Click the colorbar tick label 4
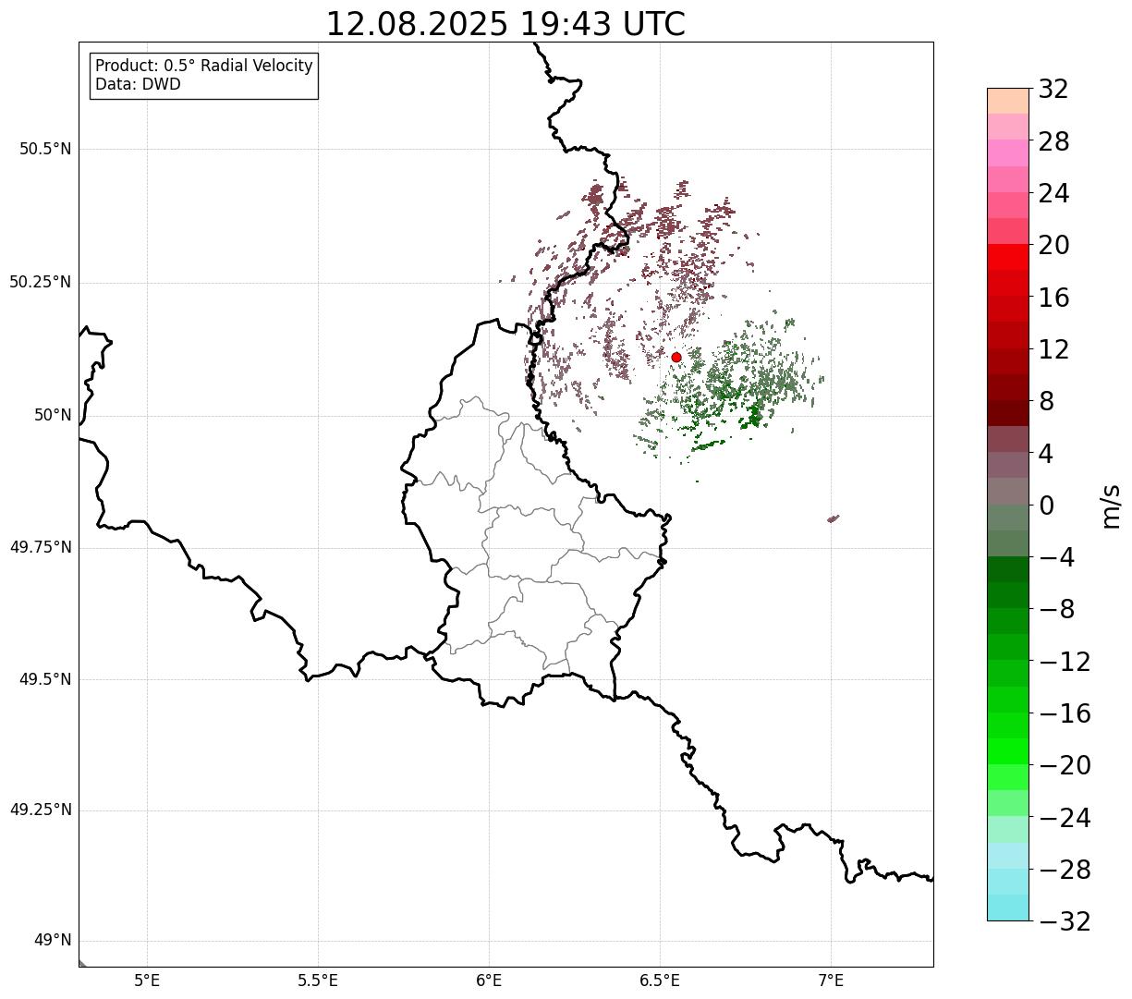 pyautogui.click(x=1046, y=454)
